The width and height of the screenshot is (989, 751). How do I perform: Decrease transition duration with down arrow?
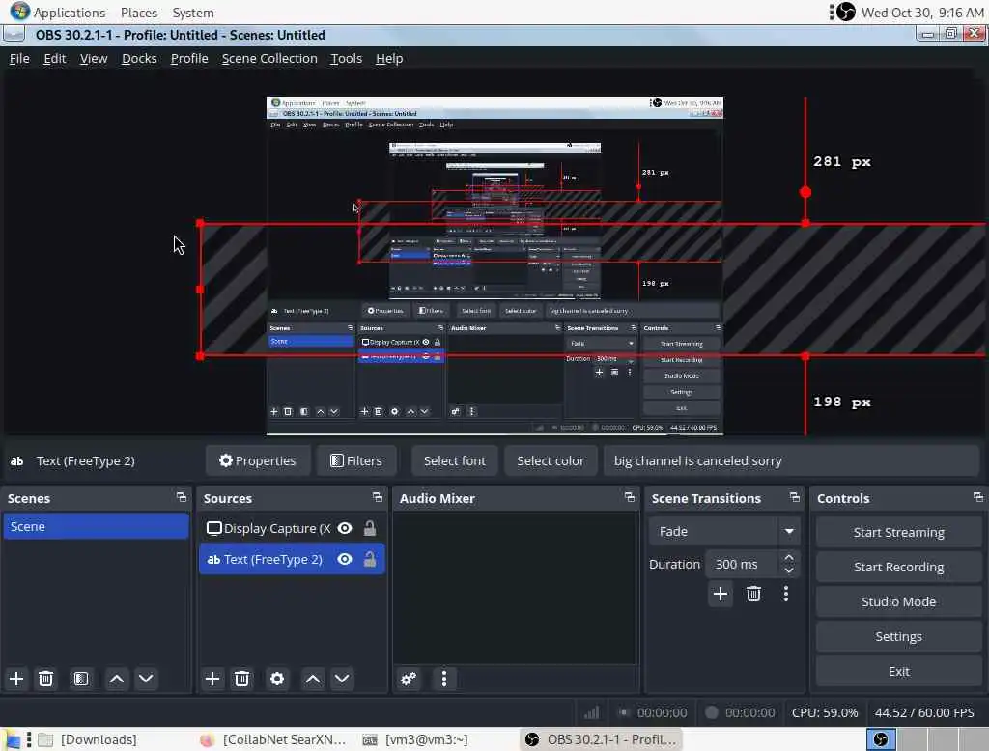click(x=788, y=570)
